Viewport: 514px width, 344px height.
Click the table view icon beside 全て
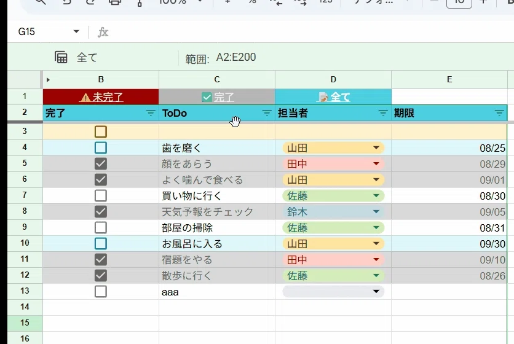pyautogui.click(x=61, y=57)
